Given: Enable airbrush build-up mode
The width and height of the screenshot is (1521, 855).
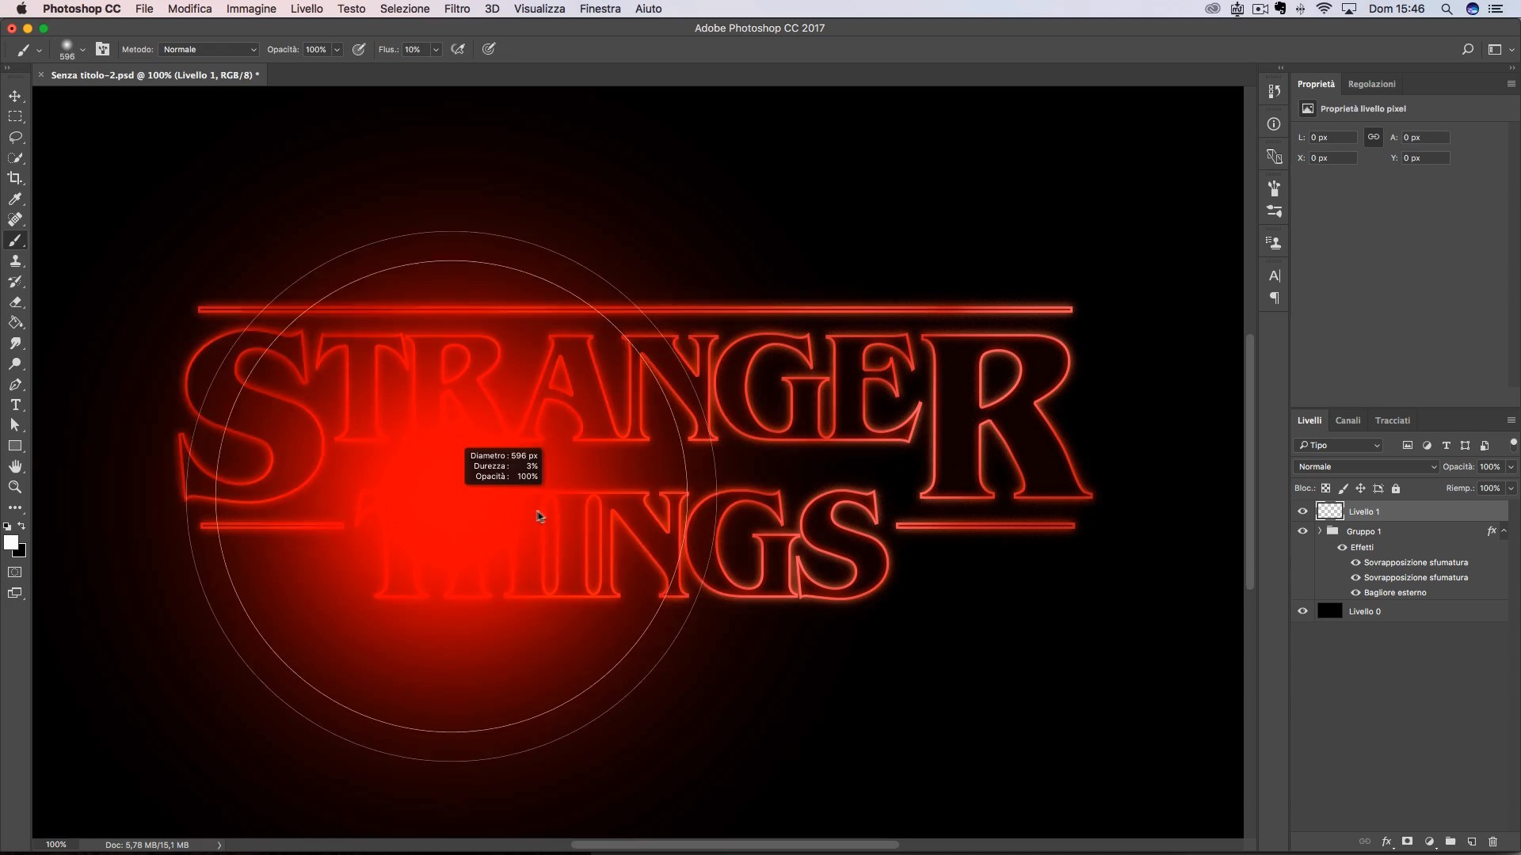Looking at the screenshot, I should pyautogui.click(x=458, y=49).
